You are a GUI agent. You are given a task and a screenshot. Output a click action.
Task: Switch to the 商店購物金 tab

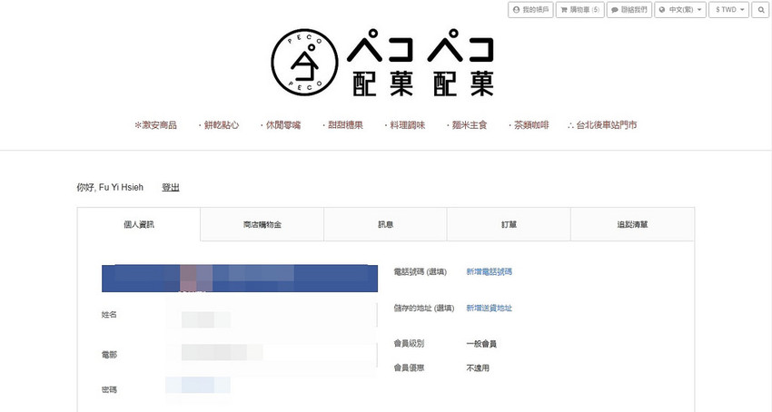pos(262,224)
